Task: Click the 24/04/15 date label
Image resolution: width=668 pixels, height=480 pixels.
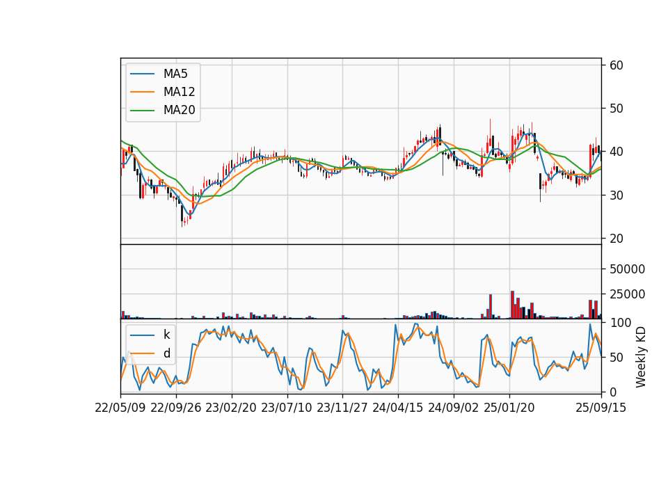Action: 398,408
